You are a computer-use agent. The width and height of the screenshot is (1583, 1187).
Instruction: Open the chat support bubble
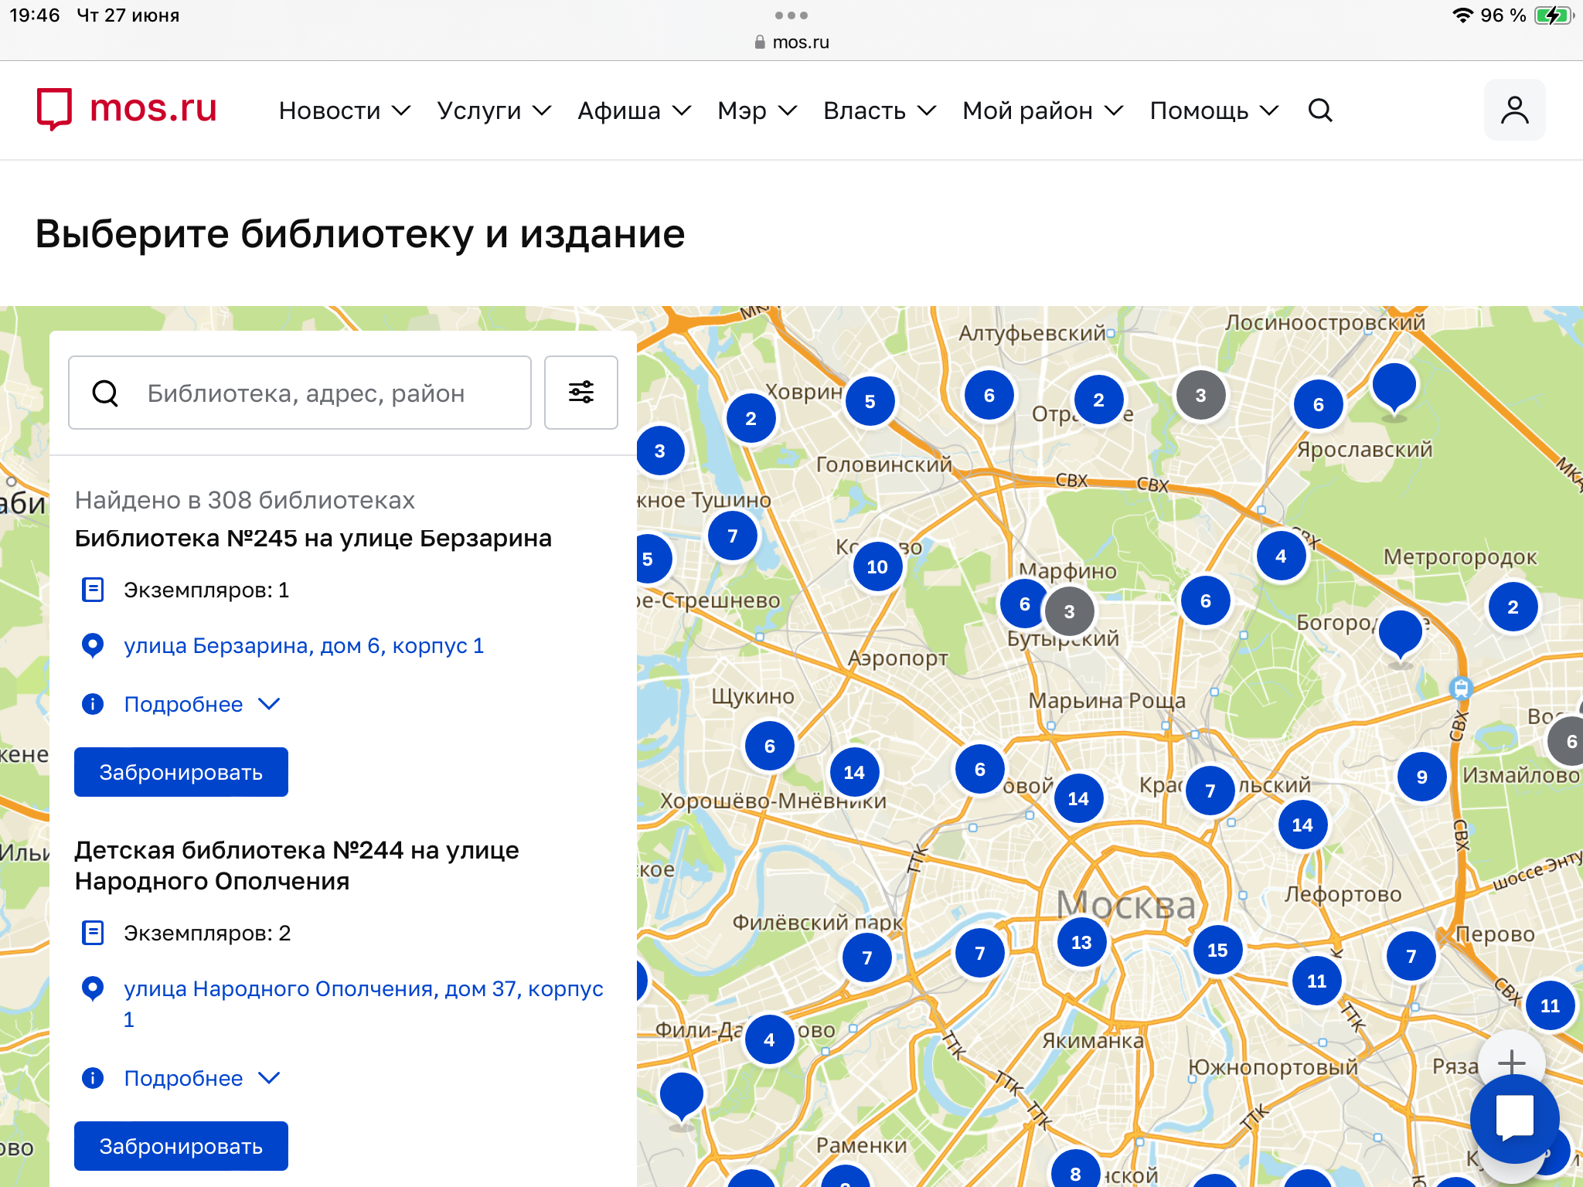pyautogui.click(x=1514, y=1118)
